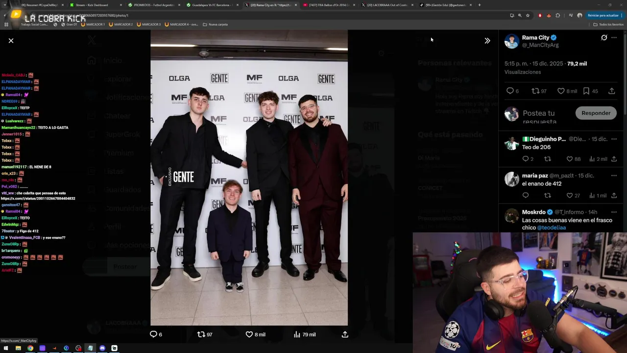The height and width of the screenshot is (353, 627).
Task: Open the Nueva carpeta bookmarks folder
Action: (215, 24)
